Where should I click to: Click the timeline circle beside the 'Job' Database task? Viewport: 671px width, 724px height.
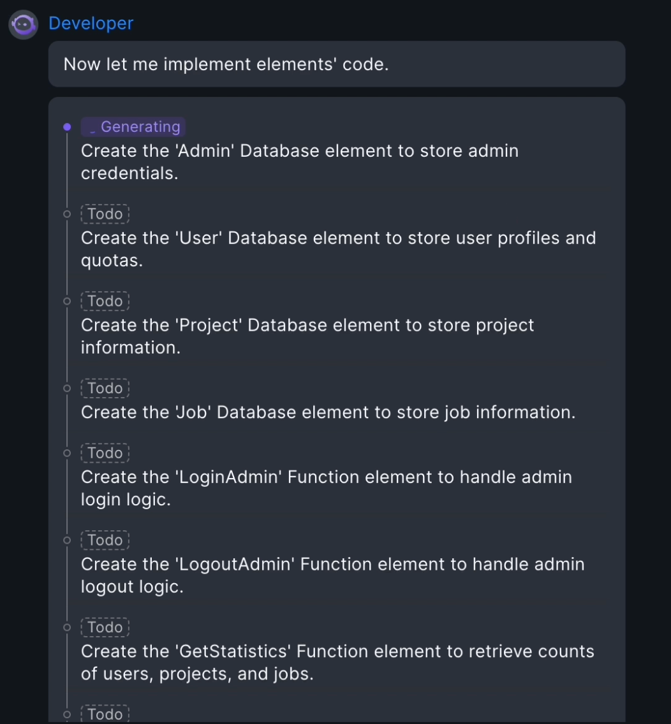tap(67, 388)
